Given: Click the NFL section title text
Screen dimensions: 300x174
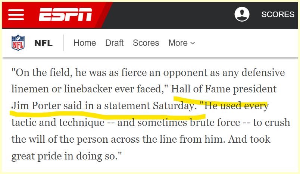Looking at the screenshot, I should point(43,43).
